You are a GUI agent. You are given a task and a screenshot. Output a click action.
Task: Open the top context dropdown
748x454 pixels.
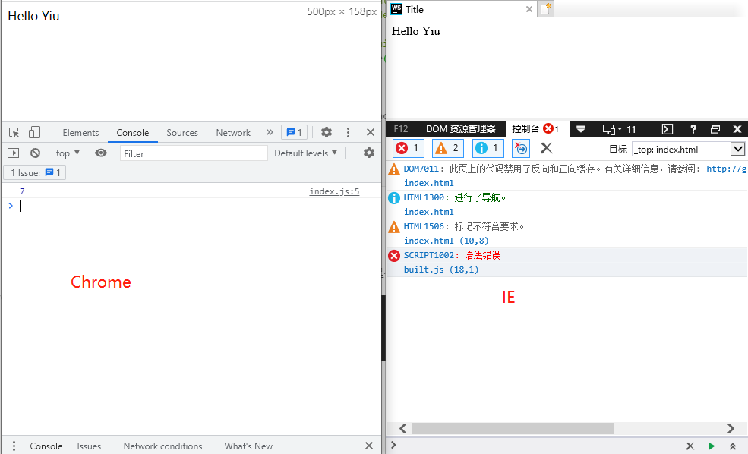click(x=68, y=153)
